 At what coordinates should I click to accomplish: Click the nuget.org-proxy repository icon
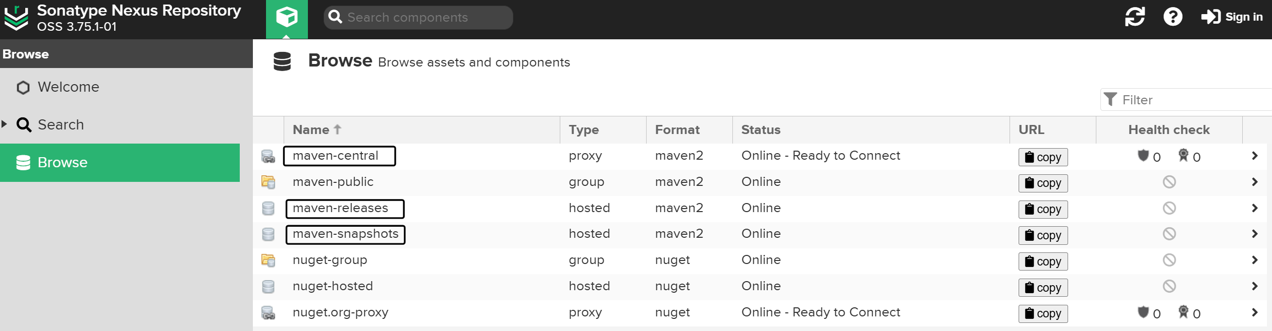[x=269, y=313]
